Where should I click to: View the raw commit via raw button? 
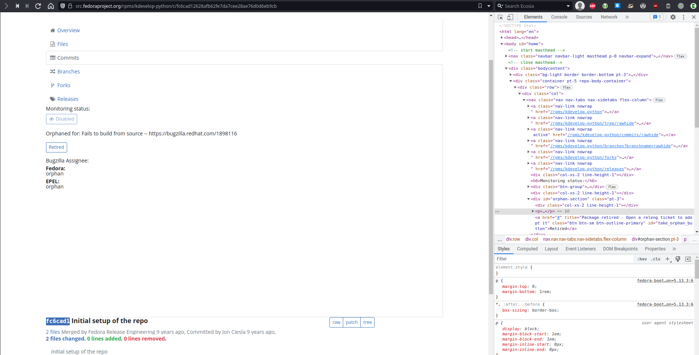coord(337,322)
